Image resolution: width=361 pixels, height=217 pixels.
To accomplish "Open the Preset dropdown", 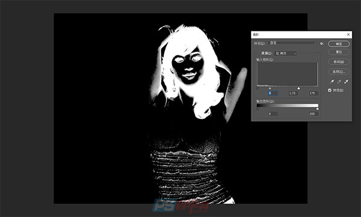I will click(293, 43).
